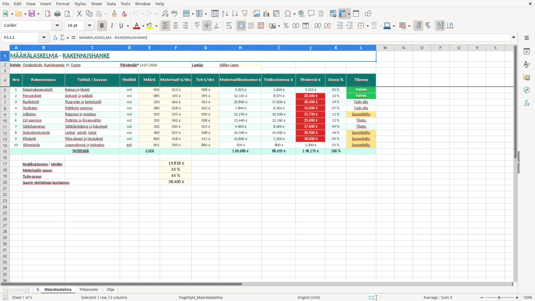Run the spelling check
Screen dimensions: 535x301
coord(175,14)
